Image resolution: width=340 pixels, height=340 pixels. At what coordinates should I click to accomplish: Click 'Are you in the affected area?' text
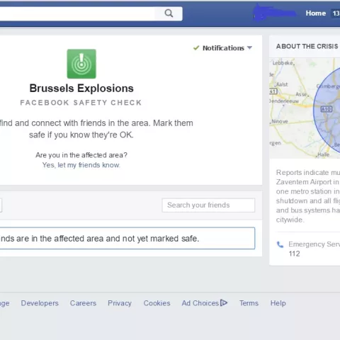tap(81, 155)
